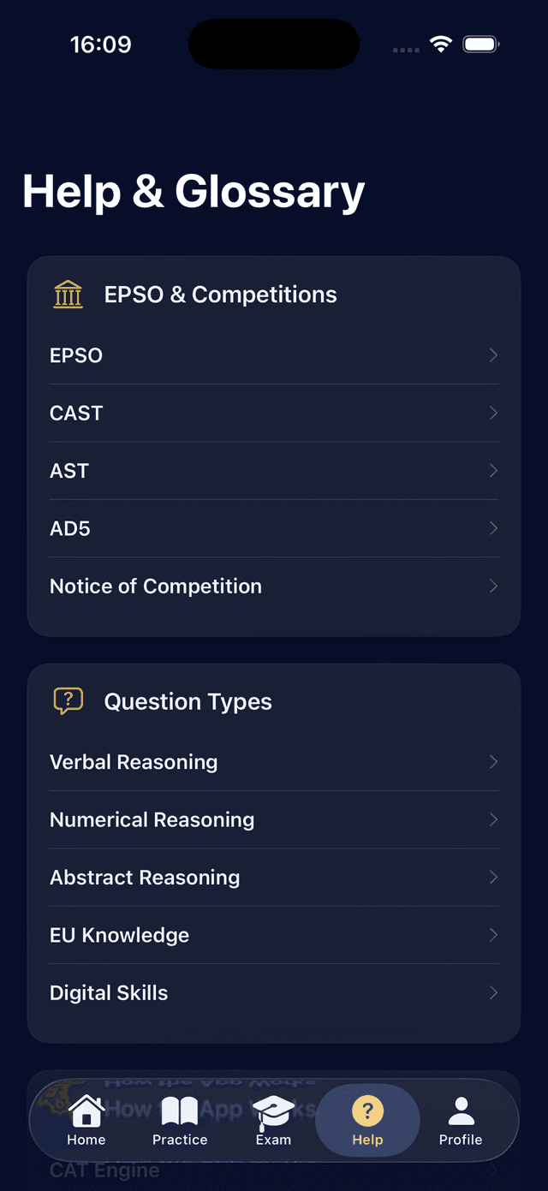Tap the bank icon beside EPSO & Competitions
Viewport: 548px width, 1191px height.
68,294
